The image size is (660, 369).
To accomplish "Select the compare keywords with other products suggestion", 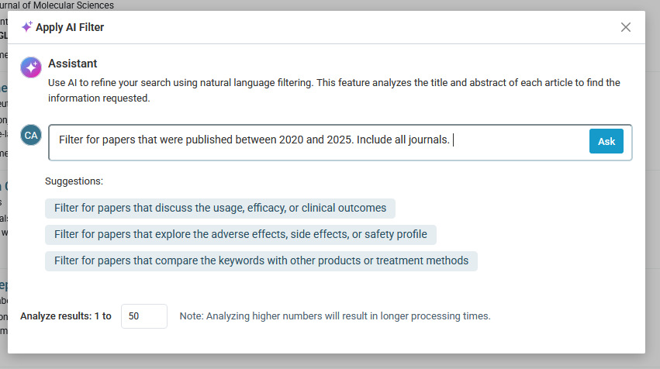I will tap(261, 260).
